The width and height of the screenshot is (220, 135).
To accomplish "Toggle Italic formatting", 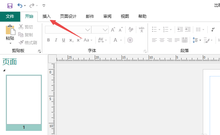I will (x=56, y=40).
